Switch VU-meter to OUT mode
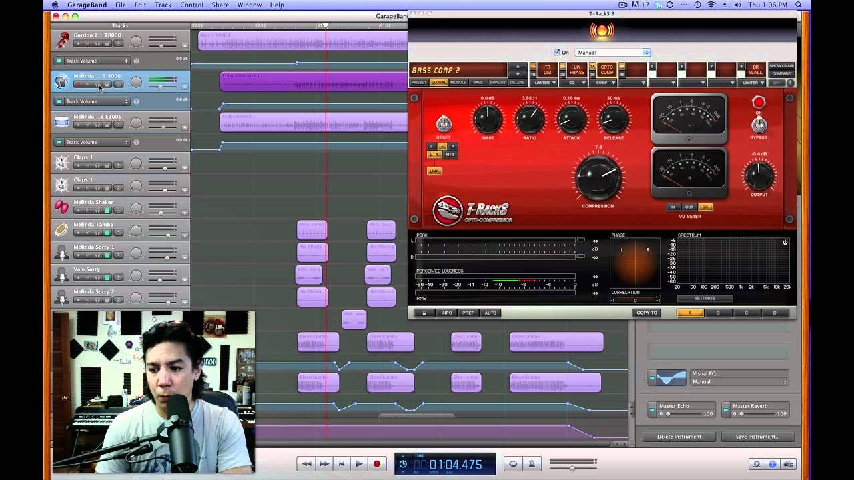The image size is (854, 480). click(x=689, y=207)
